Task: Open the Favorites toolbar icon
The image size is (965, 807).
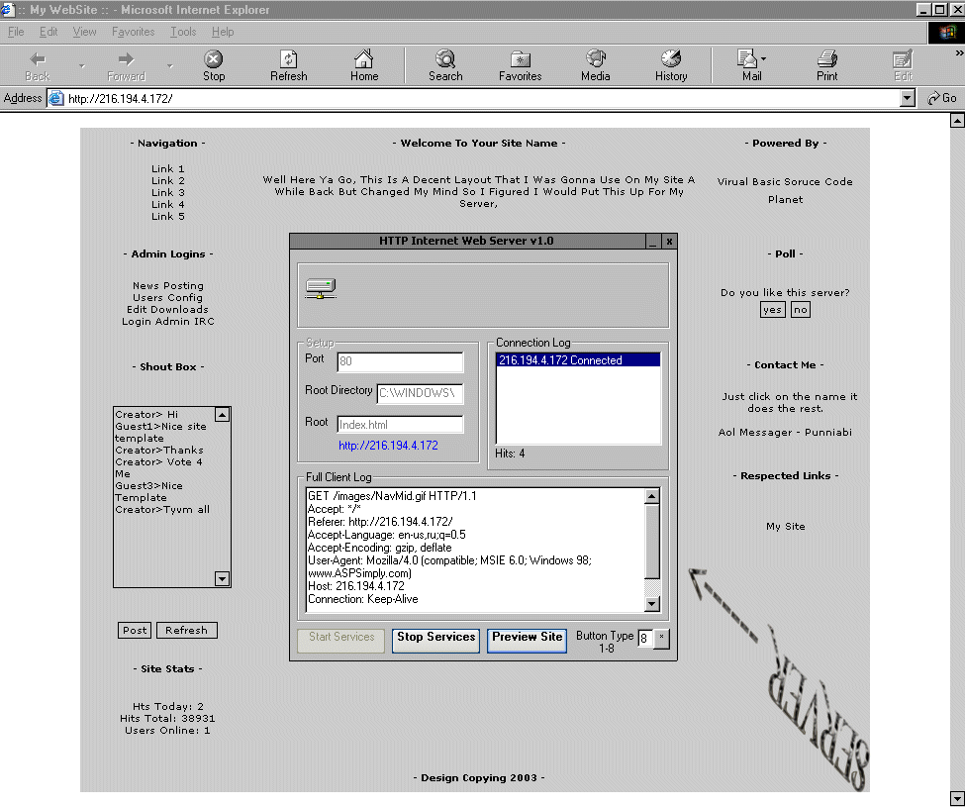Action: click(x=520, y=59)
